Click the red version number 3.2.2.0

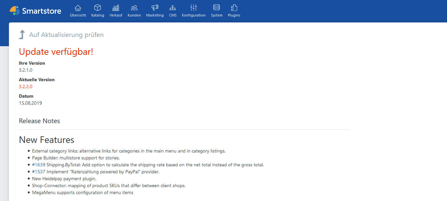coord(26,86)
